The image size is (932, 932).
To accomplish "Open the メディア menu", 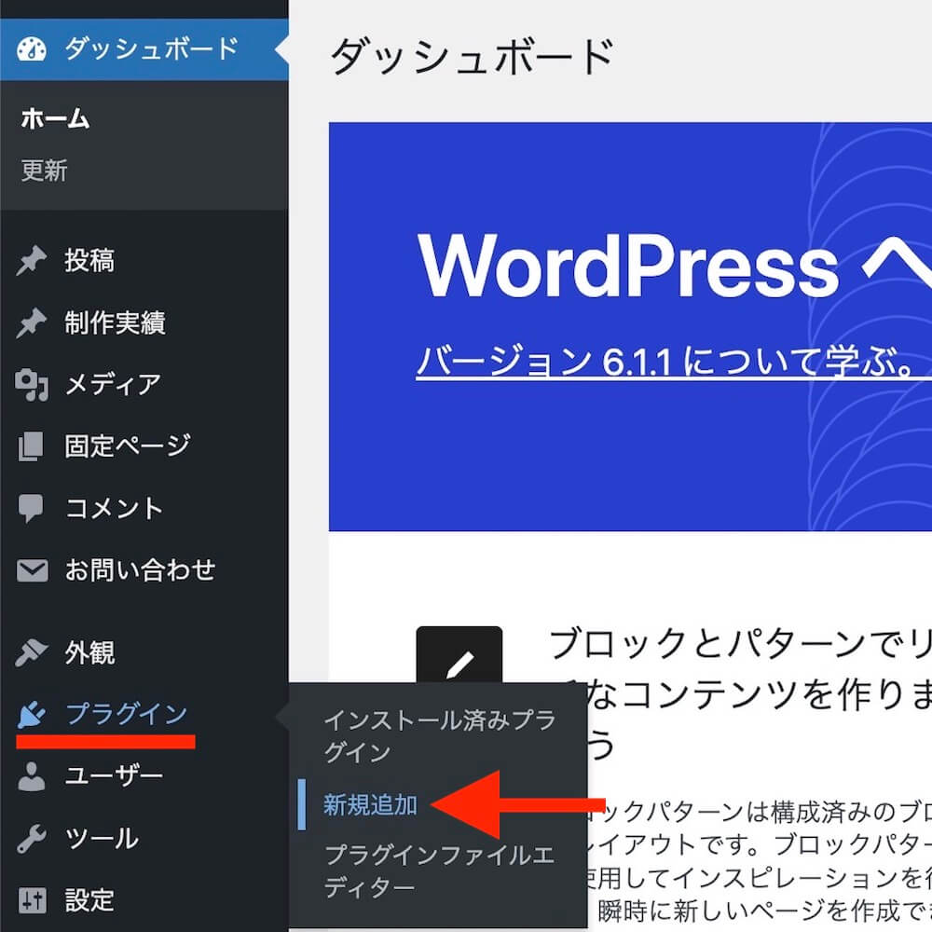I will (144, 385).
